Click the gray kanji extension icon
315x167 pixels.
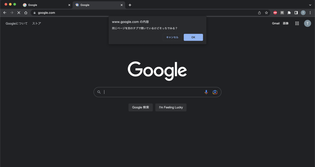tap(282, 13)
